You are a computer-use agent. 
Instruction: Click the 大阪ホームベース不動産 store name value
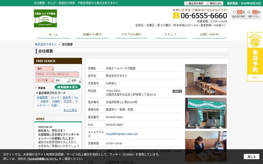pos(120,68)
